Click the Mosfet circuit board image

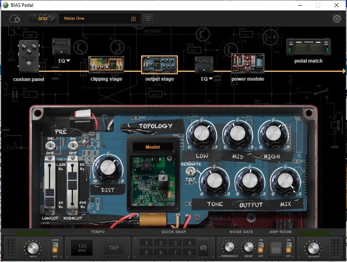153,181
